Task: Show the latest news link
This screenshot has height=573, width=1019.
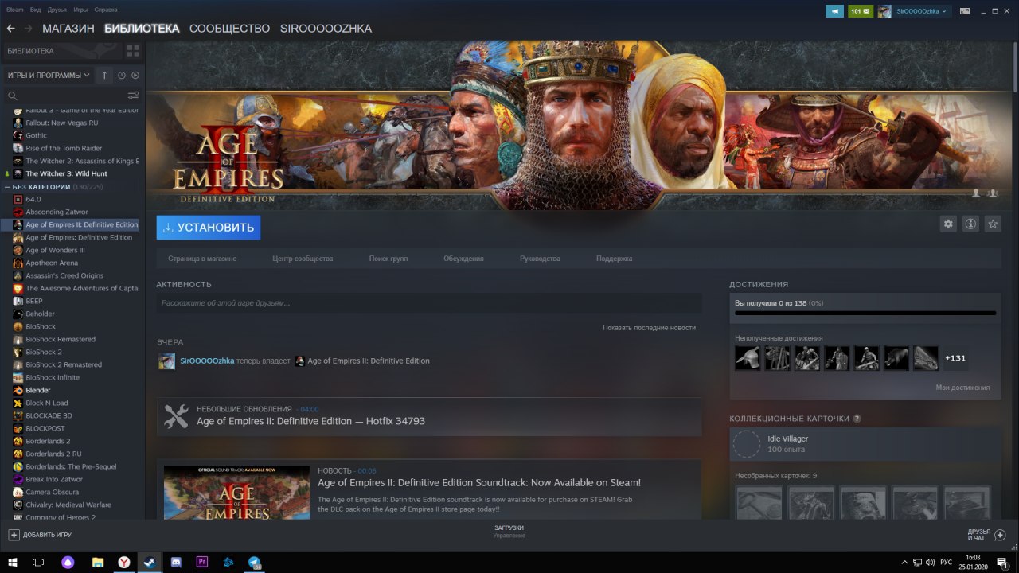Action: click(649, 328)
